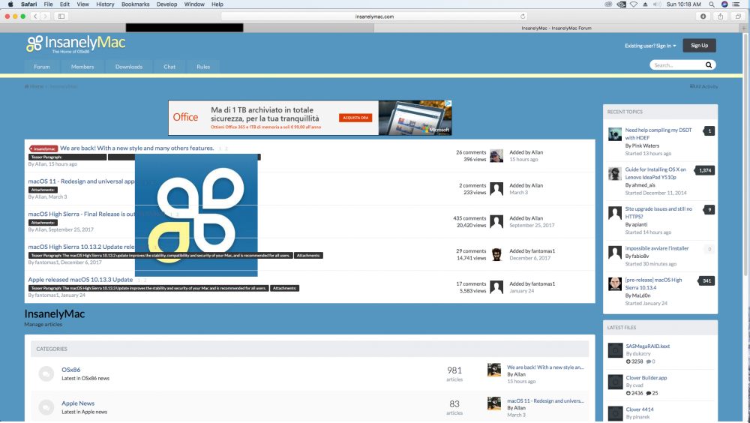Viewport: 750px width, 423px height.
Task: Open the Existing user Sign In dropdown
Action: pos(650,46)
